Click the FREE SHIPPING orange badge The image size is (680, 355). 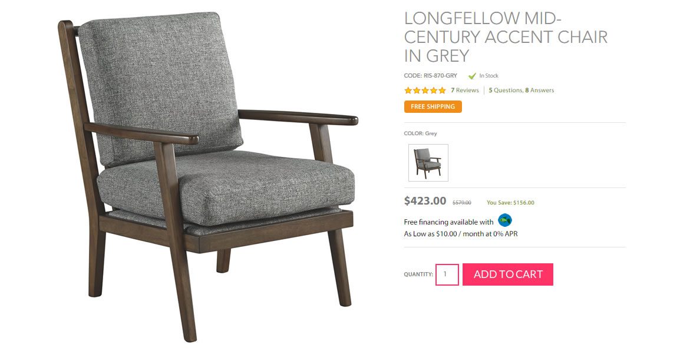click(x=433, y=106)
